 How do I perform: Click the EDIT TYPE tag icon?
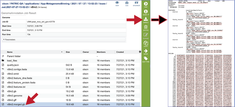coord(146,58)
